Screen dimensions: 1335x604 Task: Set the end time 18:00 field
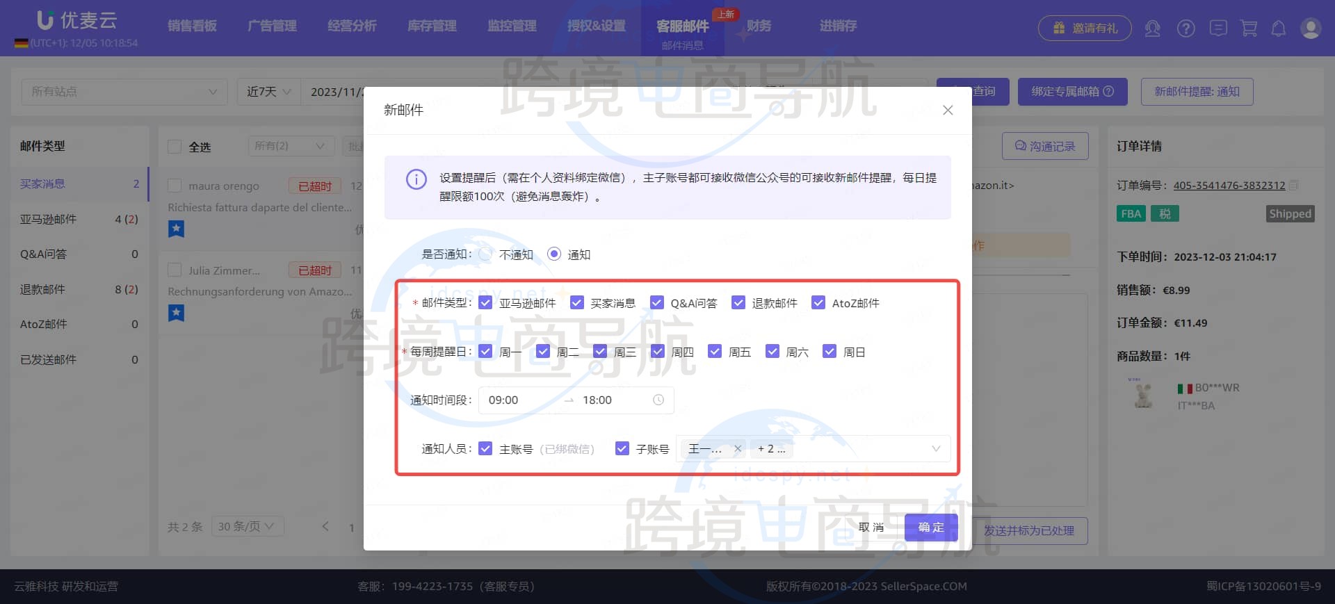click(x=613, y=400)
